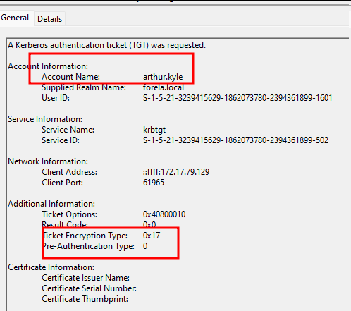The image size is (351, 311).
Task: Click the Certificate Information heading
Action: point(51,267)
